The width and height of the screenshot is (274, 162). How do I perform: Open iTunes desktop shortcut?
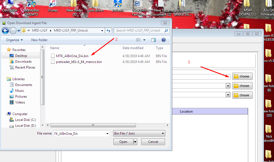click(53, 6)
